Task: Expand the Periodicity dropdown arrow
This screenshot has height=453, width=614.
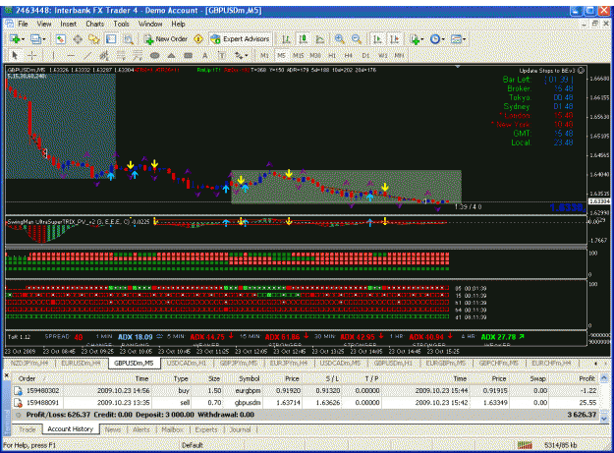Action: click(x=443, y=39)
